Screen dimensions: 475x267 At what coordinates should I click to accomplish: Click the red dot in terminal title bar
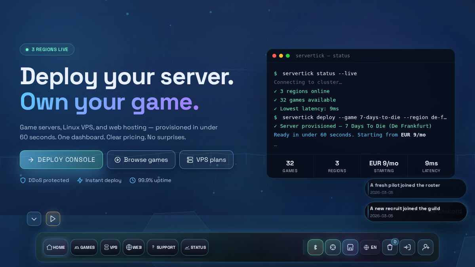[274, 56]
